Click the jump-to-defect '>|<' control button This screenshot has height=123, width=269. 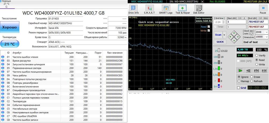click(x=264, y=70)
